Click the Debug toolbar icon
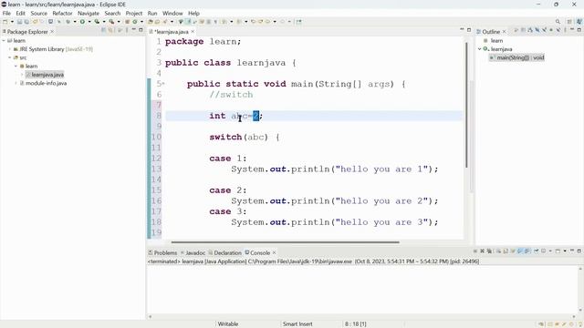The image size is (584, 328). click(68, 22)
